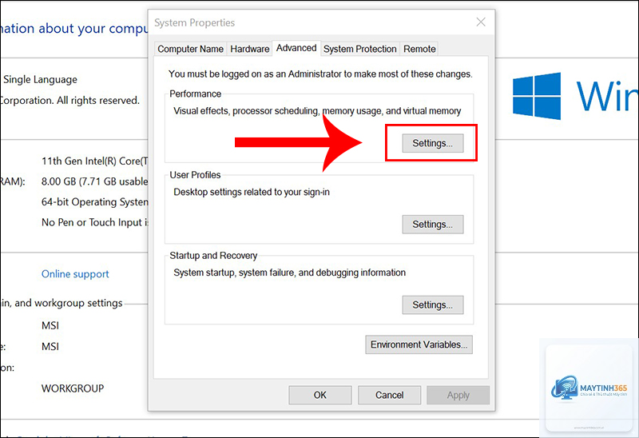This screenshot has height=438, width=639.
Task: Select the text "64-bit Operating System"
Action: (x=94, y=202)
